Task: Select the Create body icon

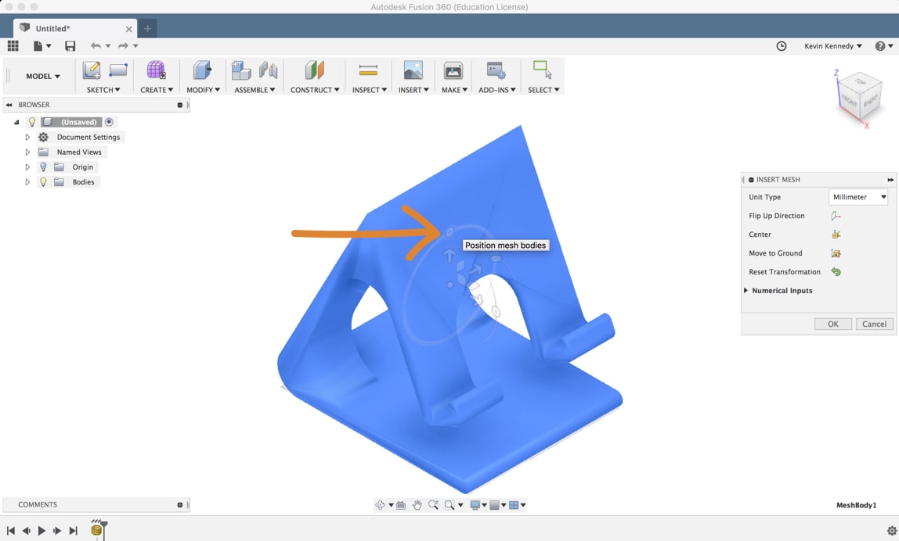Action: 157,70
